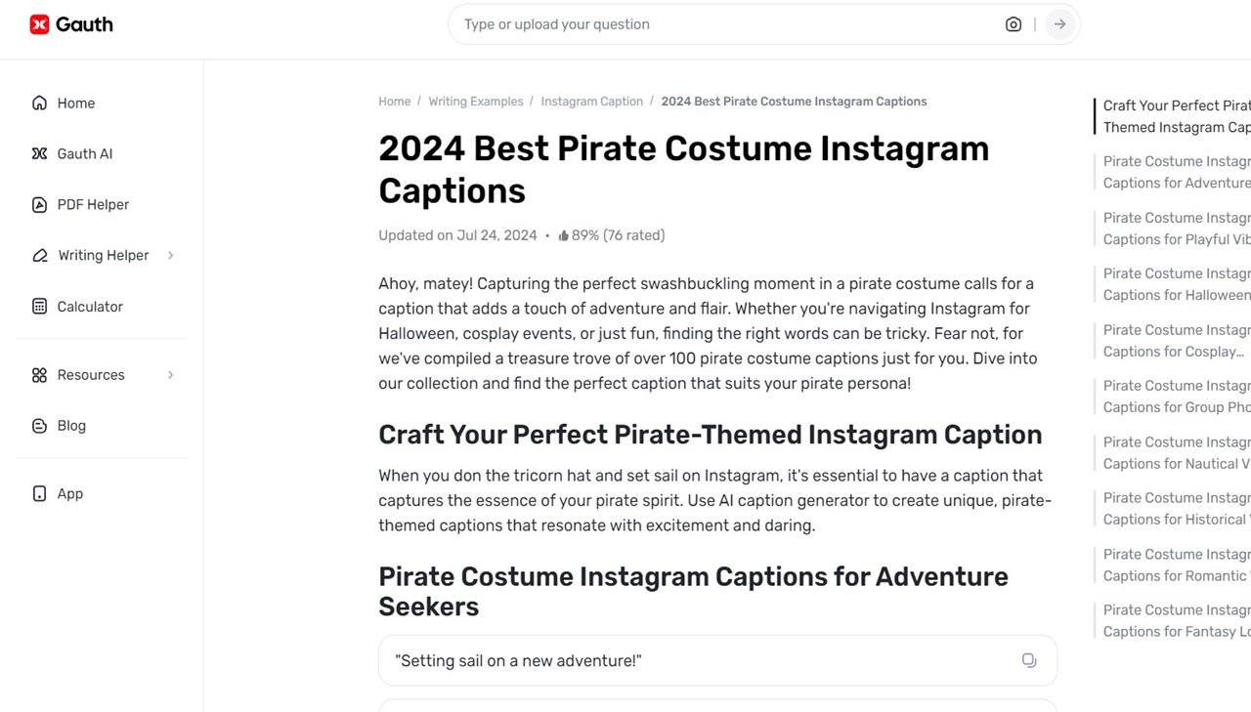Select the Home icon in the sidebar
Image resolution: width=1251 pixels, height=712 pixels.
(39, 103)
